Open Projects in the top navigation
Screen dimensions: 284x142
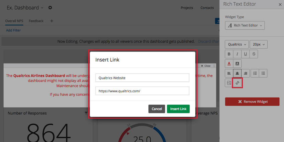click(187, 8)
